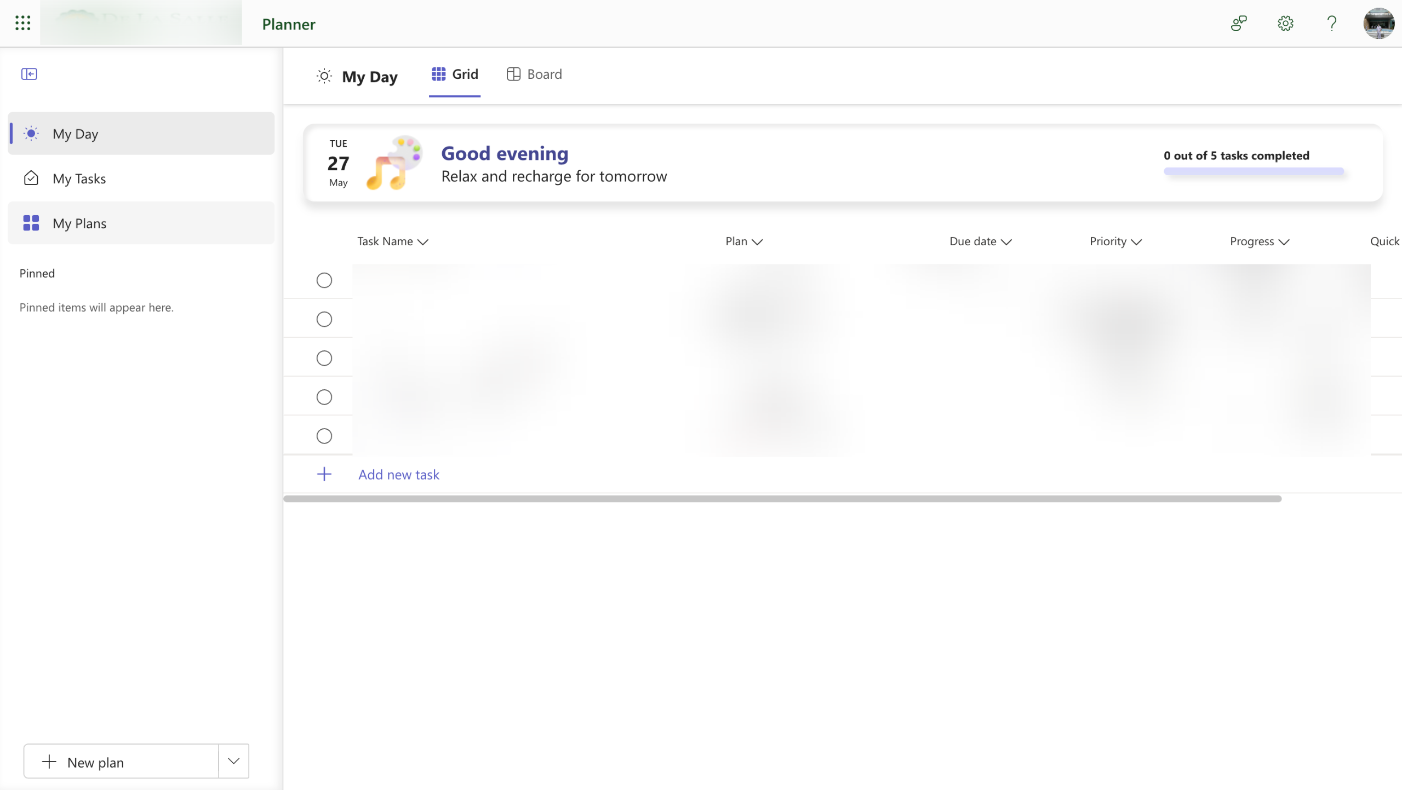Mark the third task row as complete
The height and width of the screenshot is (790, 1402).
pos(324,358)
